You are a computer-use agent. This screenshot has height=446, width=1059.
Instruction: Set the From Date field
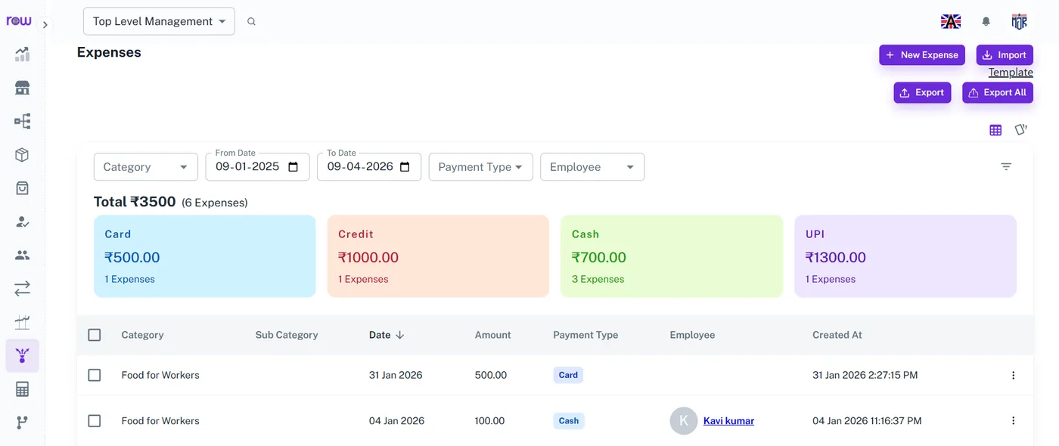pos(258,167)
